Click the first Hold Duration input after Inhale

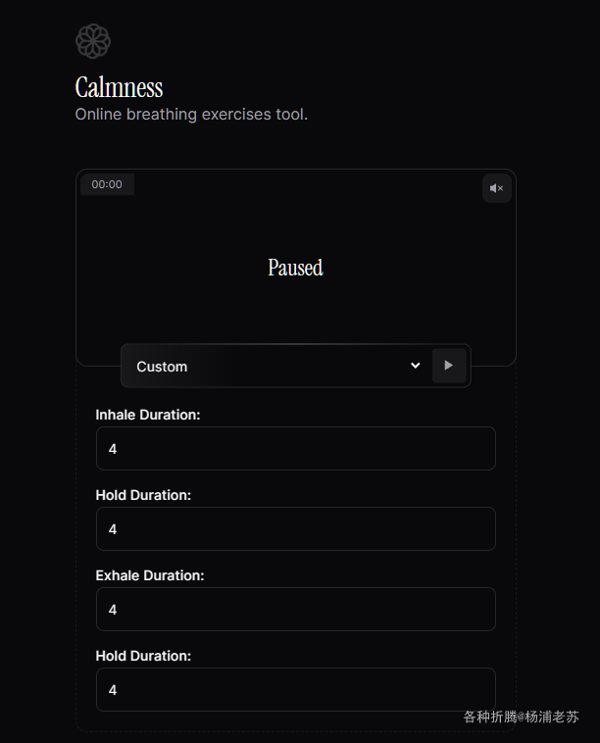[295, 528]
